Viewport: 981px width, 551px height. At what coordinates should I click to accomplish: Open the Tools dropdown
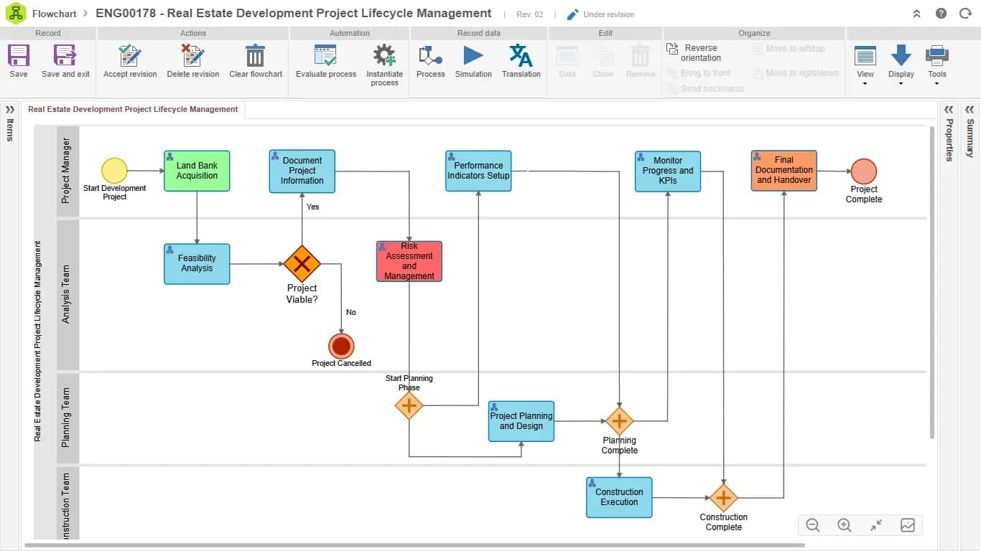[937, 65]
